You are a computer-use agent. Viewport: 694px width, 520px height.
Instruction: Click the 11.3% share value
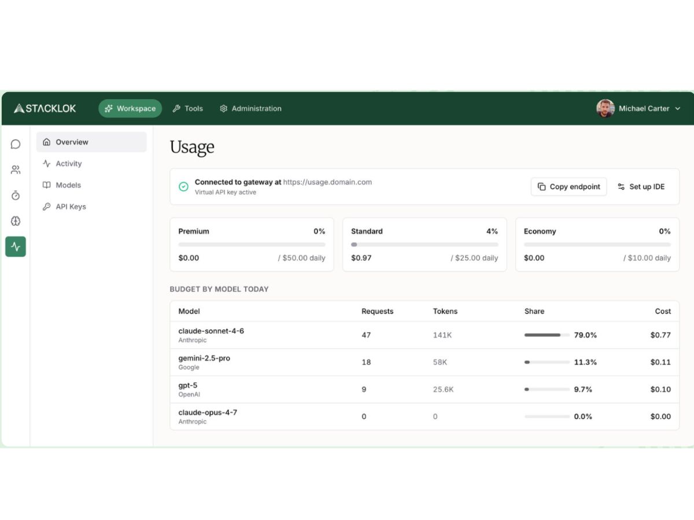pos(585,362)
